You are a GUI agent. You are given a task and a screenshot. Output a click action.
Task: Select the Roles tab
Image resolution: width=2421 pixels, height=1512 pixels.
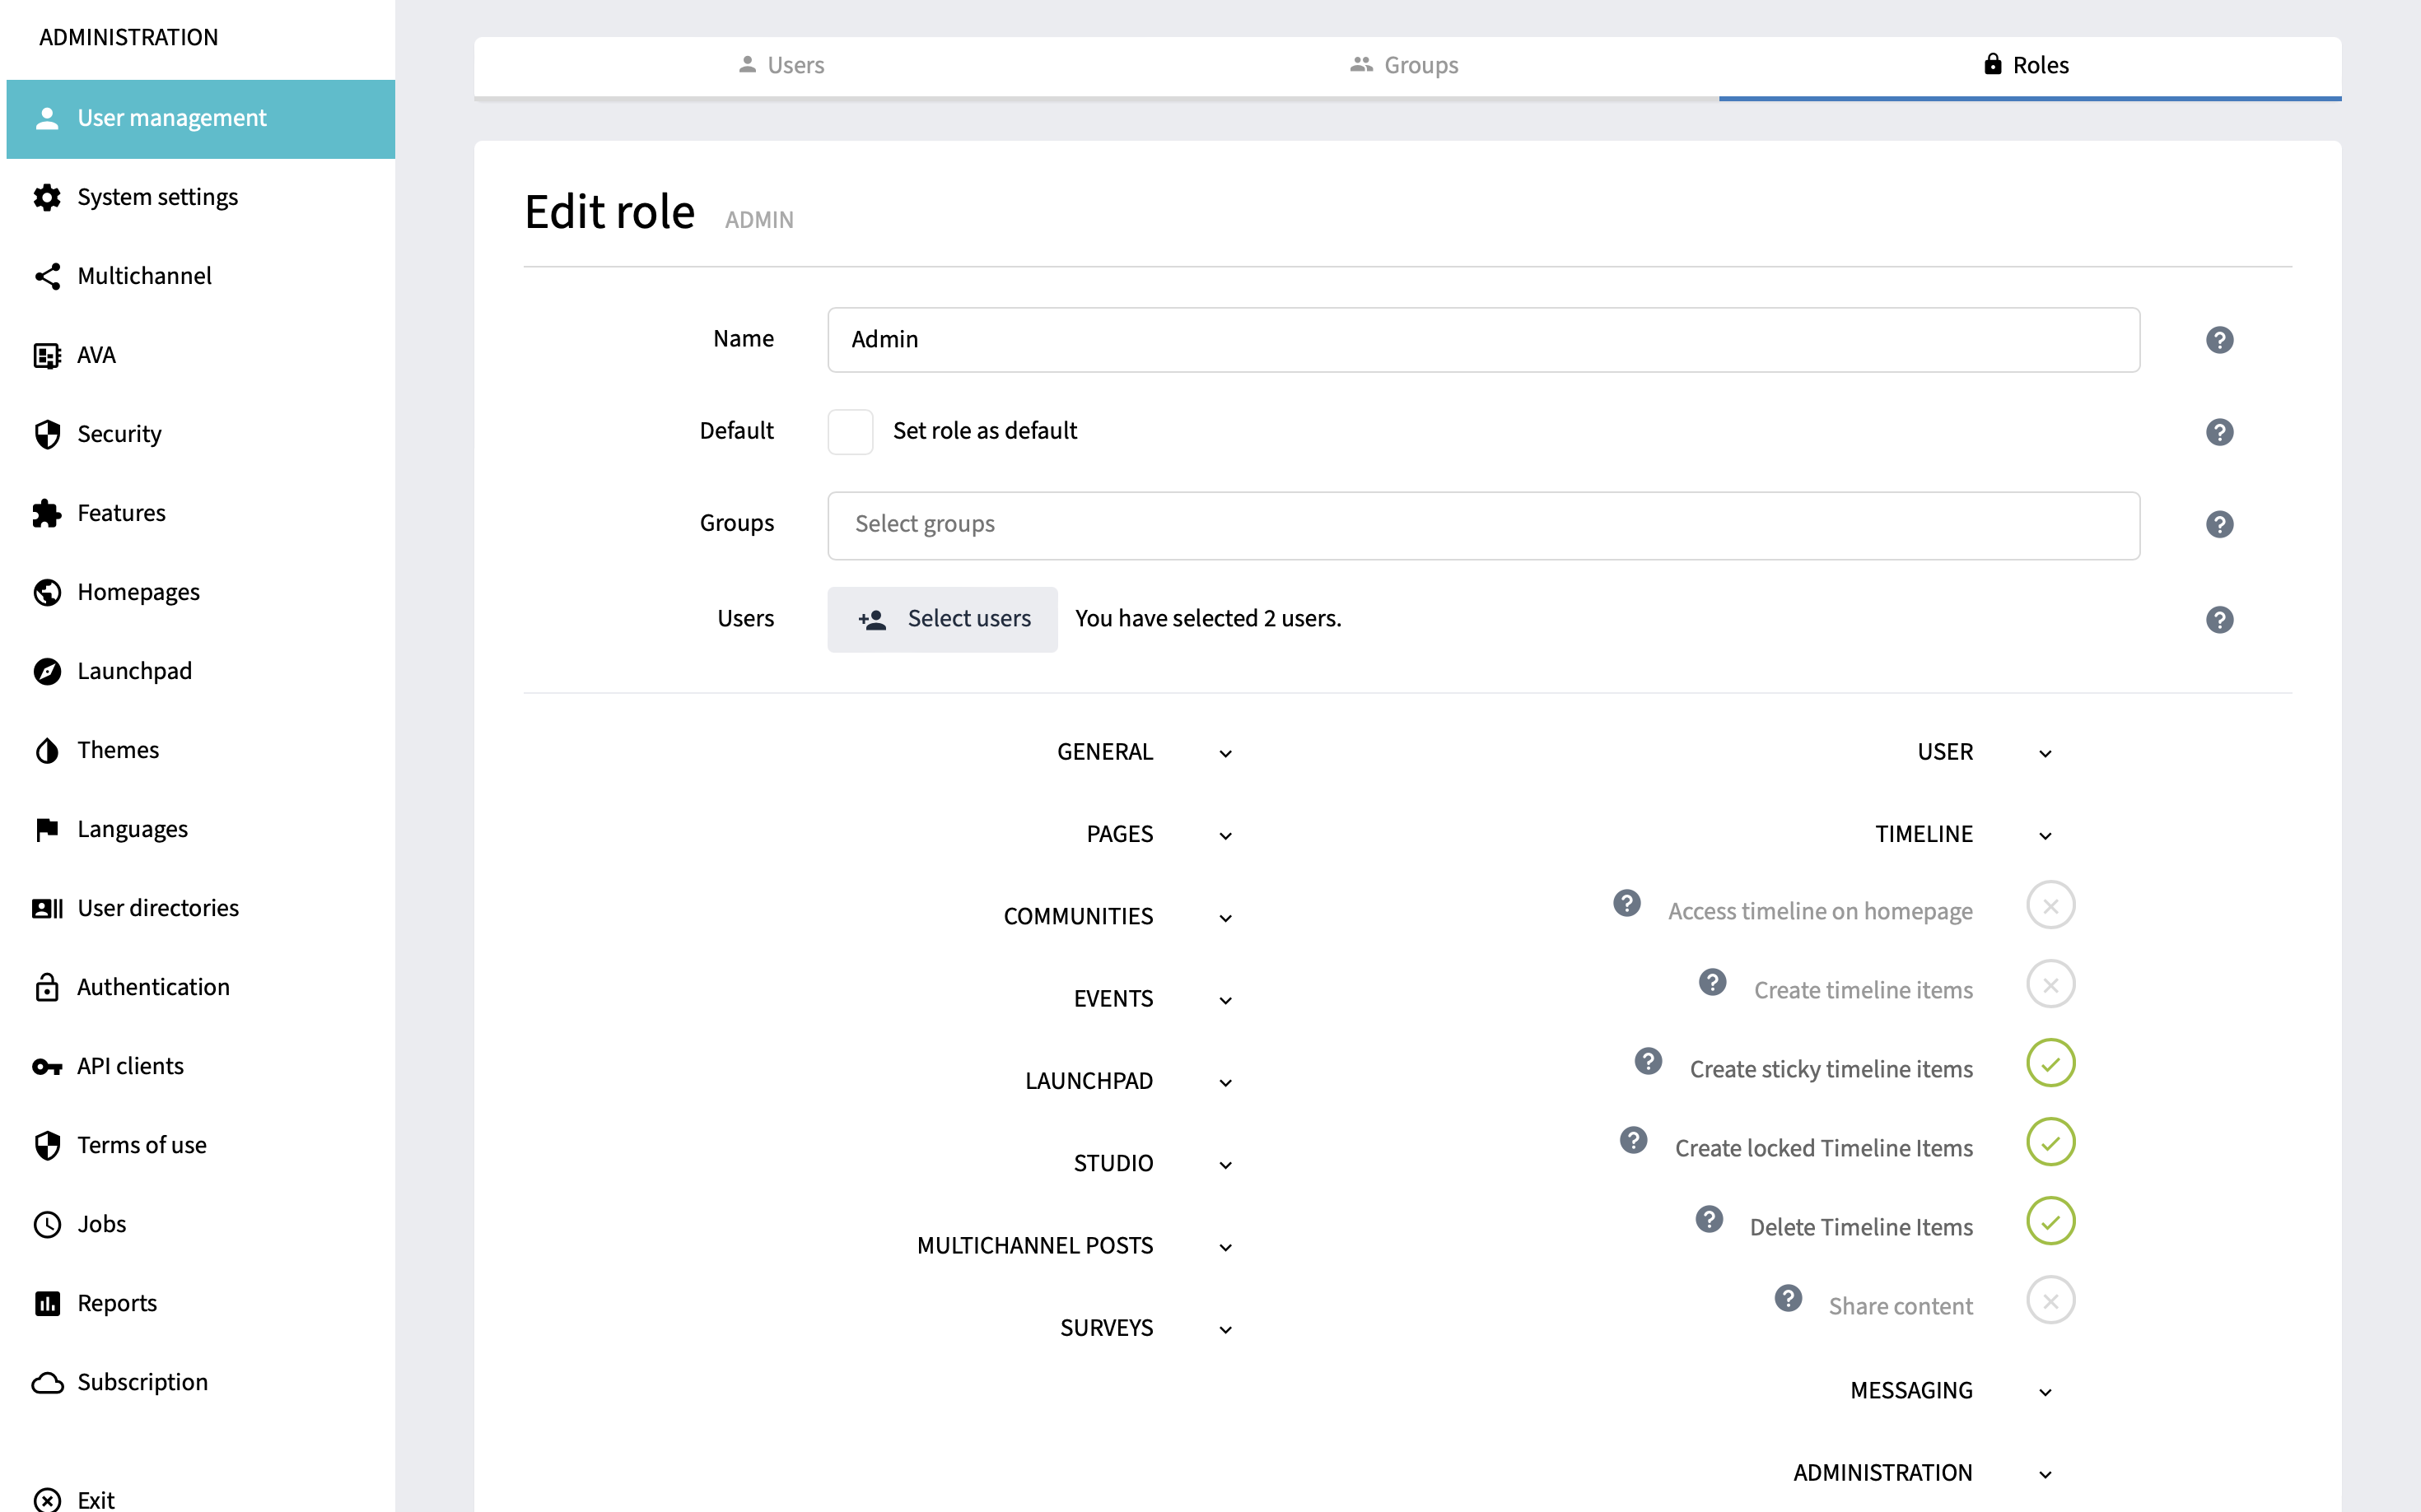(x=2026, y=66)
